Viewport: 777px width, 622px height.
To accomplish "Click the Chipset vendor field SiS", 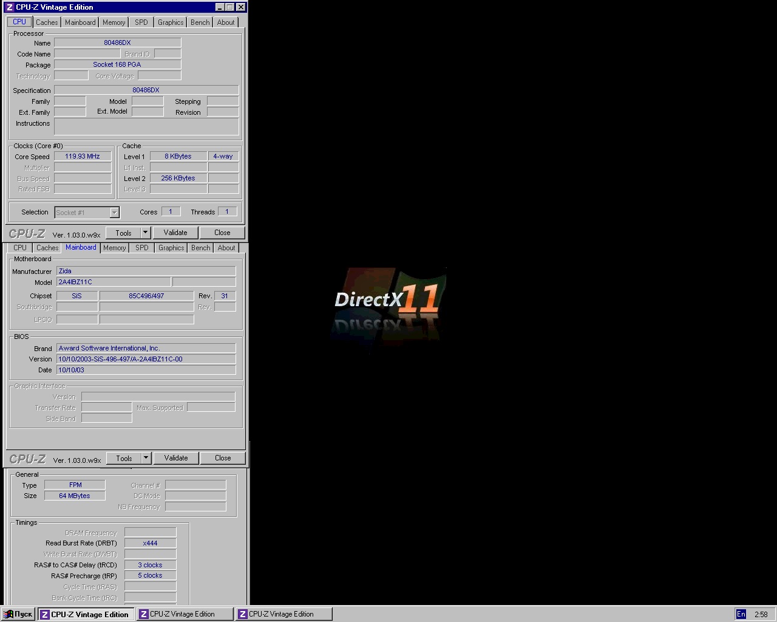I will point(76,296).
